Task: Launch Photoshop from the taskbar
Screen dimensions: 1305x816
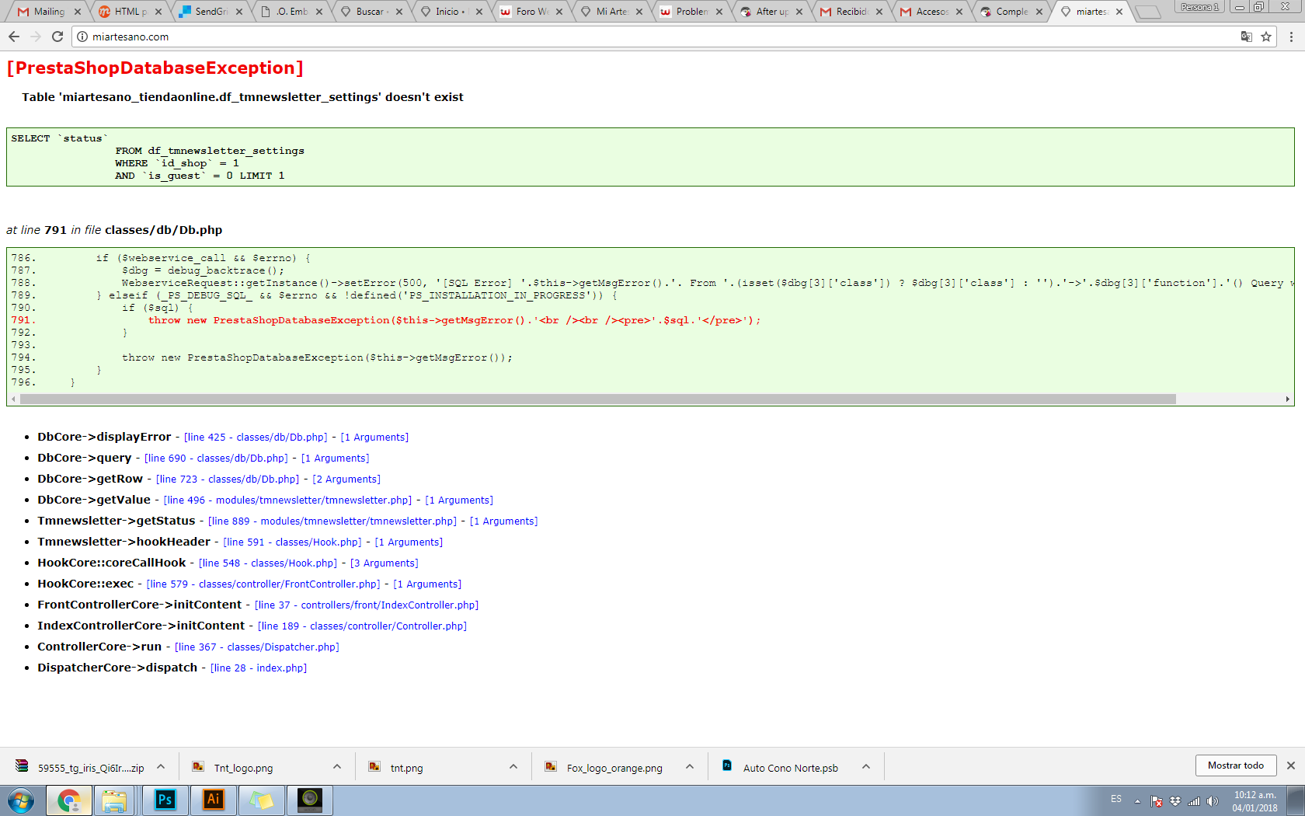Action: pos(165,800)
